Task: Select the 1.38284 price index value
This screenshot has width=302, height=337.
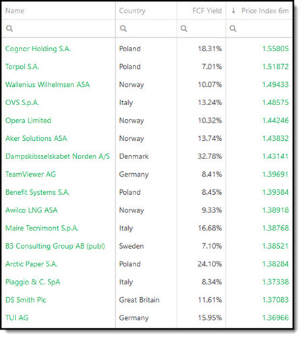Action: (276, 264)
